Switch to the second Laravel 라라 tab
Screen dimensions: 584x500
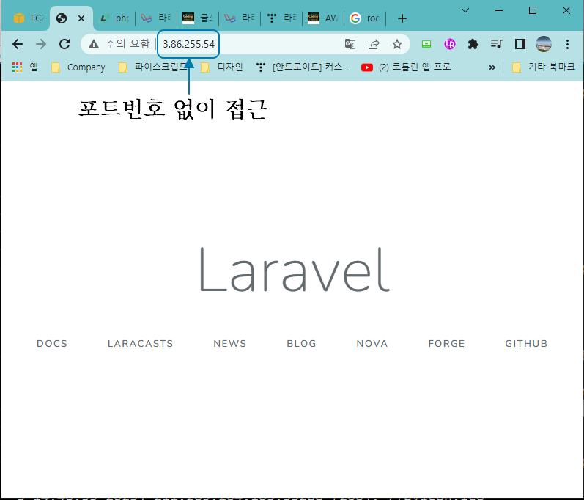240,18
